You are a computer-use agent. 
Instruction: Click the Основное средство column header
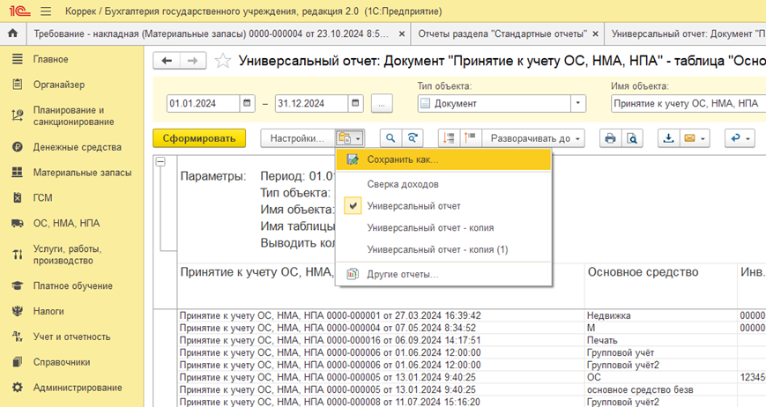click(643, 272)
